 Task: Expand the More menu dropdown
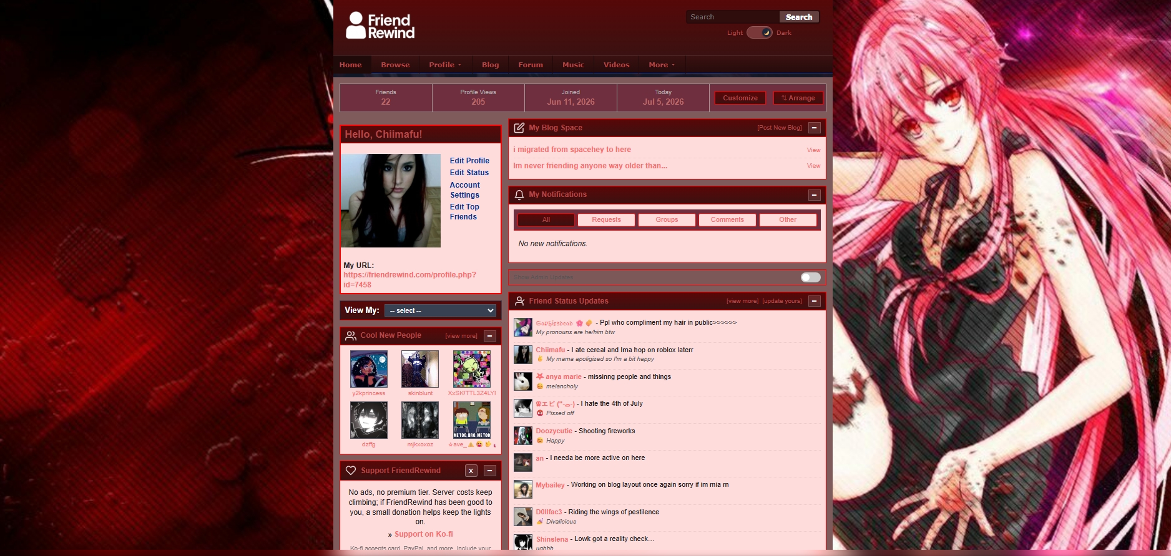(662, 65)
